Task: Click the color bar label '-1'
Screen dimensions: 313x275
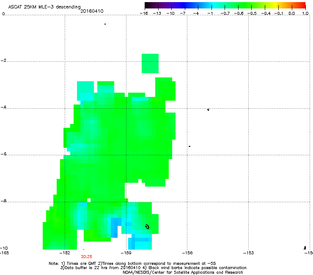Action: point(210,14)
